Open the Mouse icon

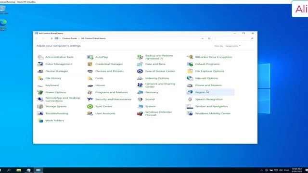click(90, 86)
